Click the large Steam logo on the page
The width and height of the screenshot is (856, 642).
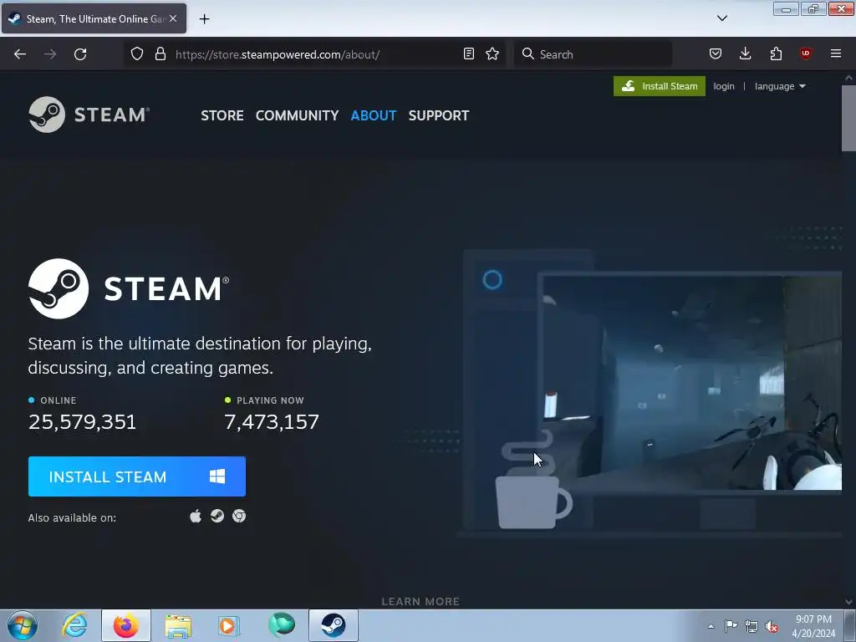(129, 288)
